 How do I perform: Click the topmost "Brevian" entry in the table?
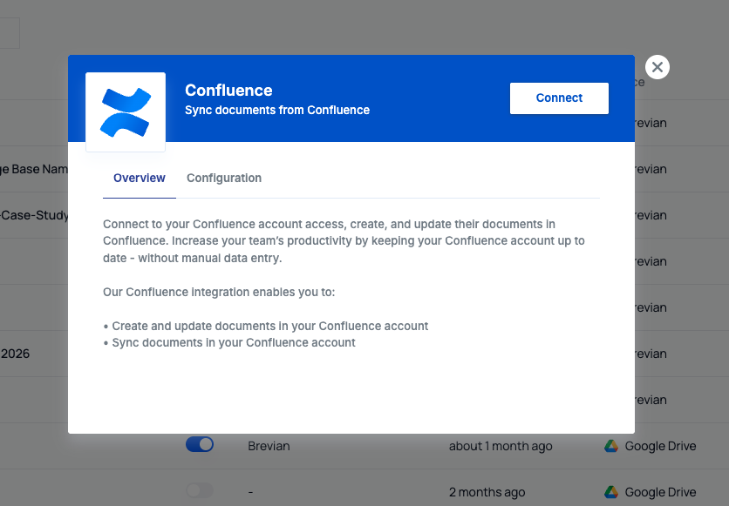pos(646,123)
